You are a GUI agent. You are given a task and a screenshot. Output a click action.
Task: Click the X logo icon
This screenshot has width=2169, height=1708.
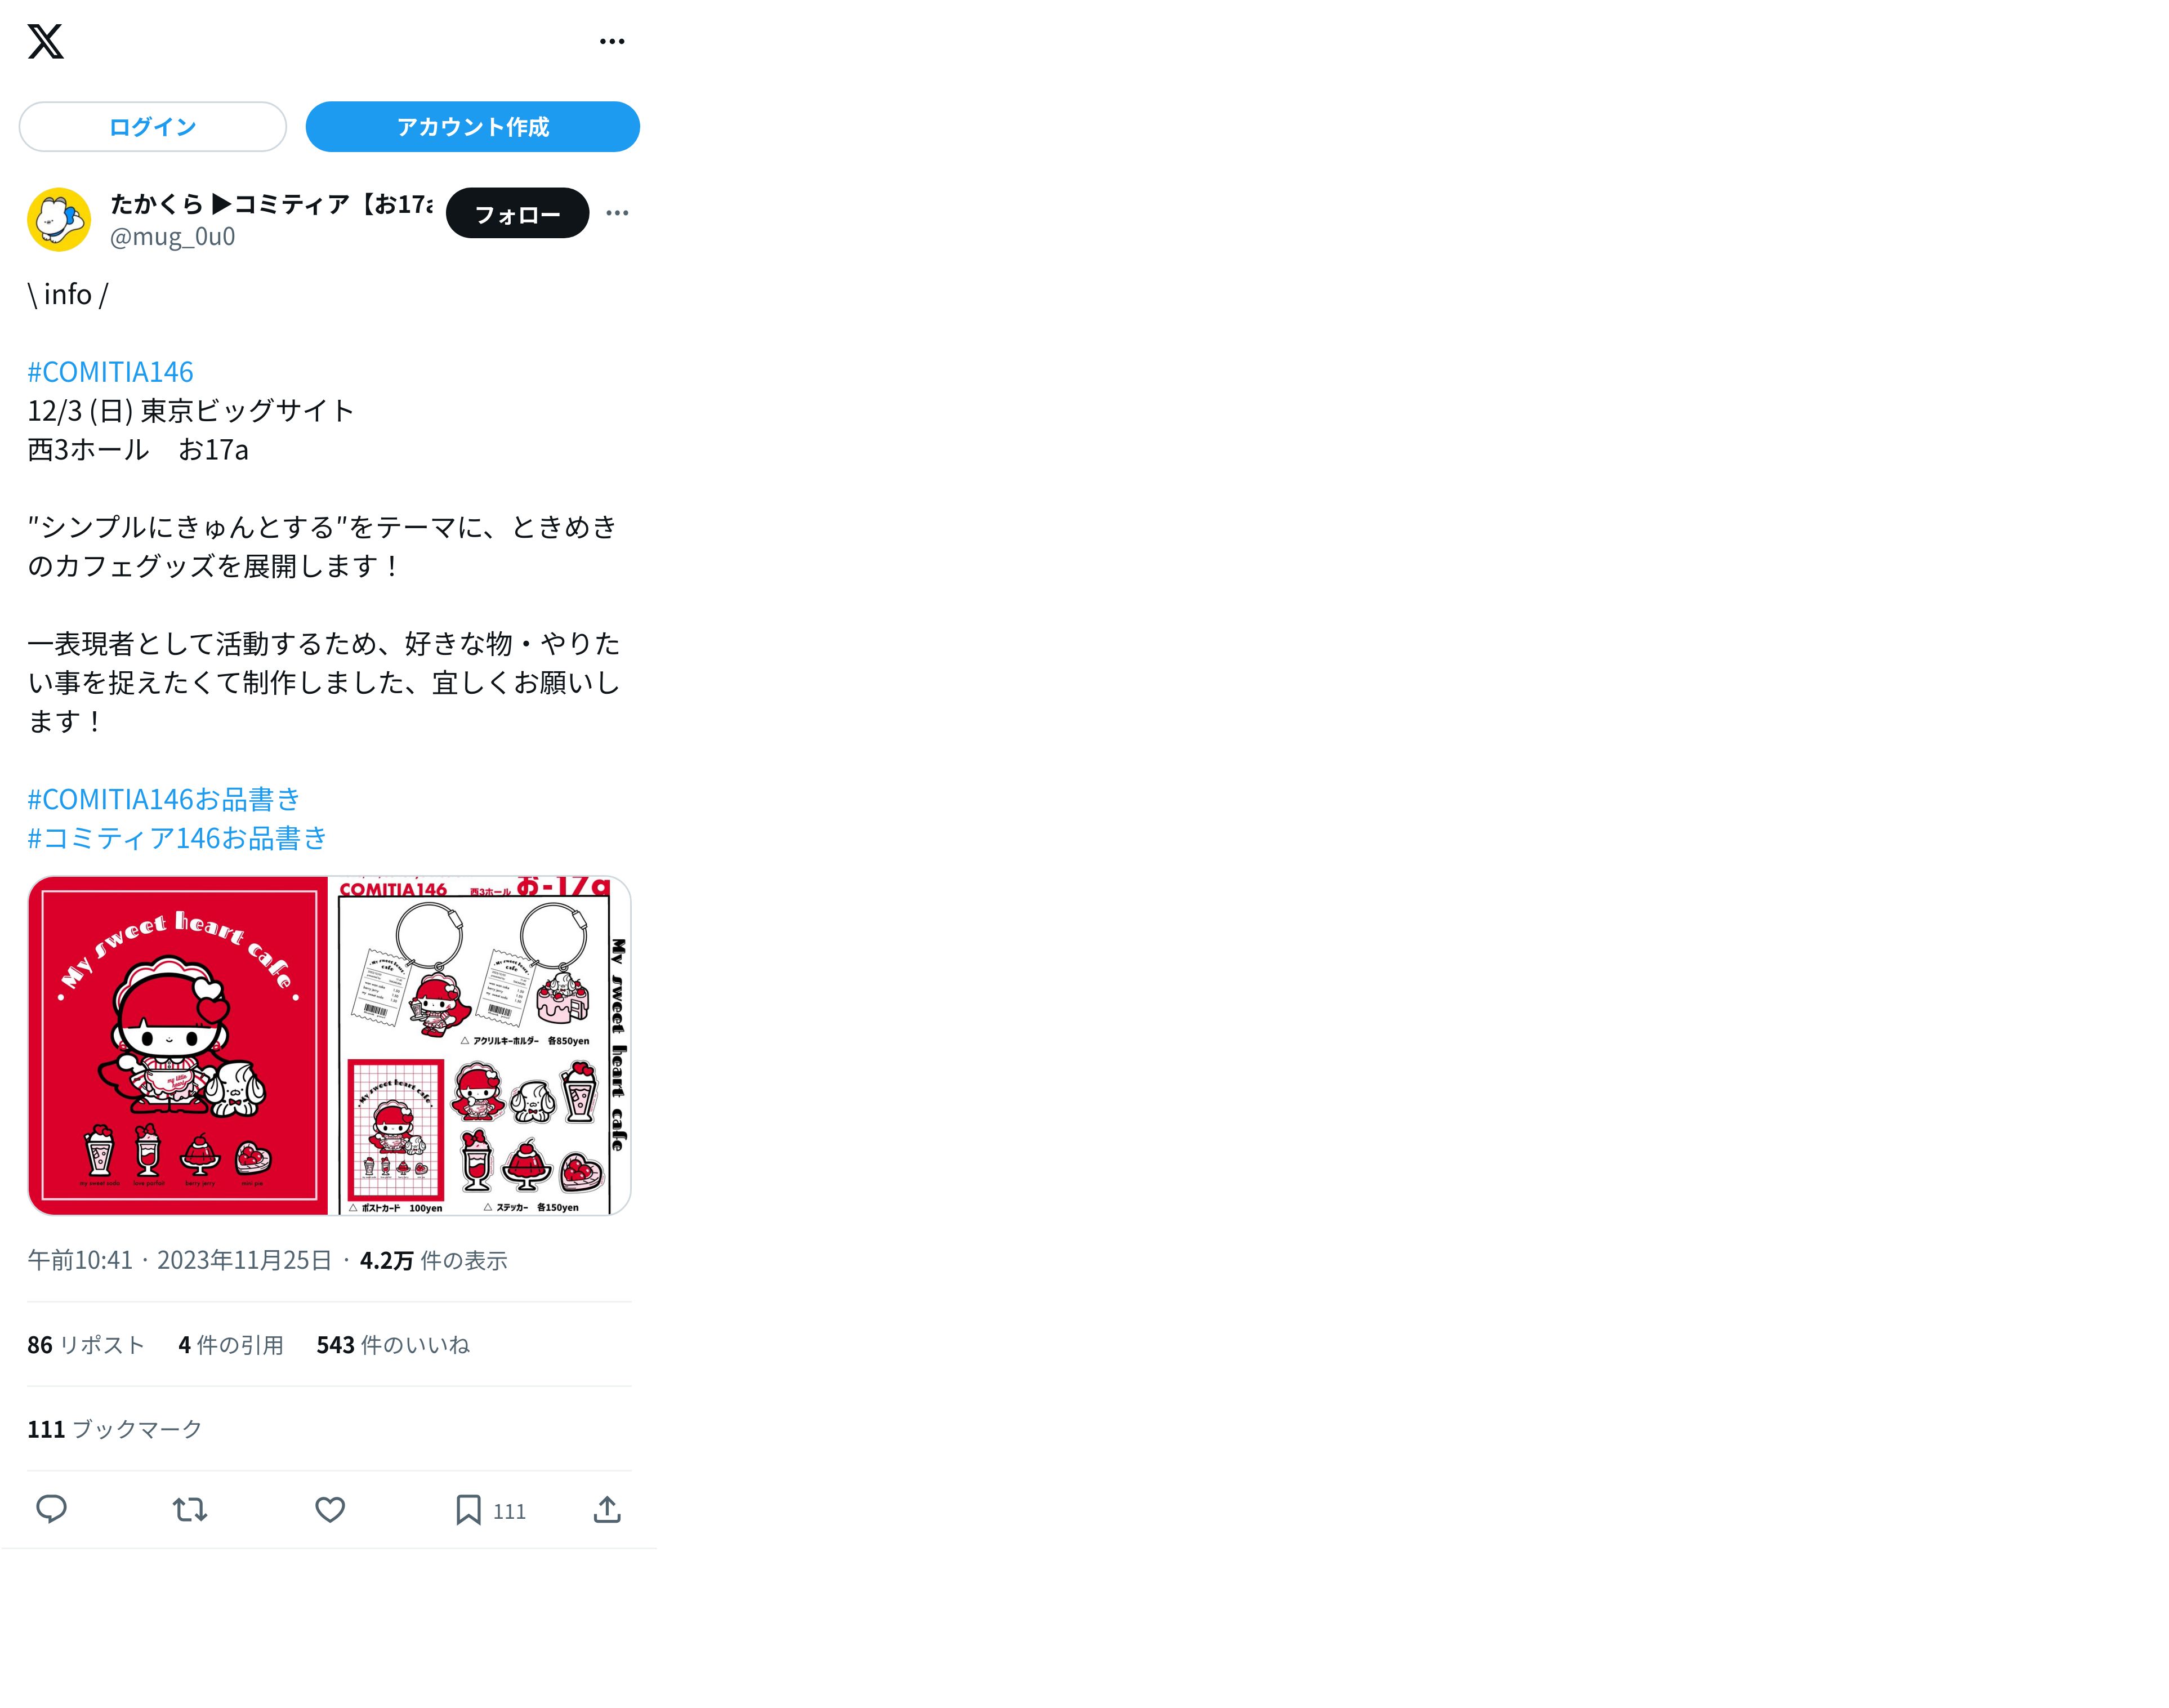click(45, 41)
